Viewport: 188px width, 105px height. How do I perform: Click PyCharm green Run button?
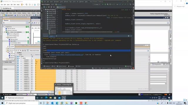point(103,4)
